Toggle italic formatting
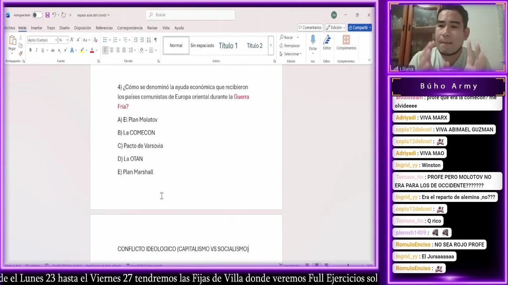The width and height of the screenshot is (508, 285). tap(37, 50)
